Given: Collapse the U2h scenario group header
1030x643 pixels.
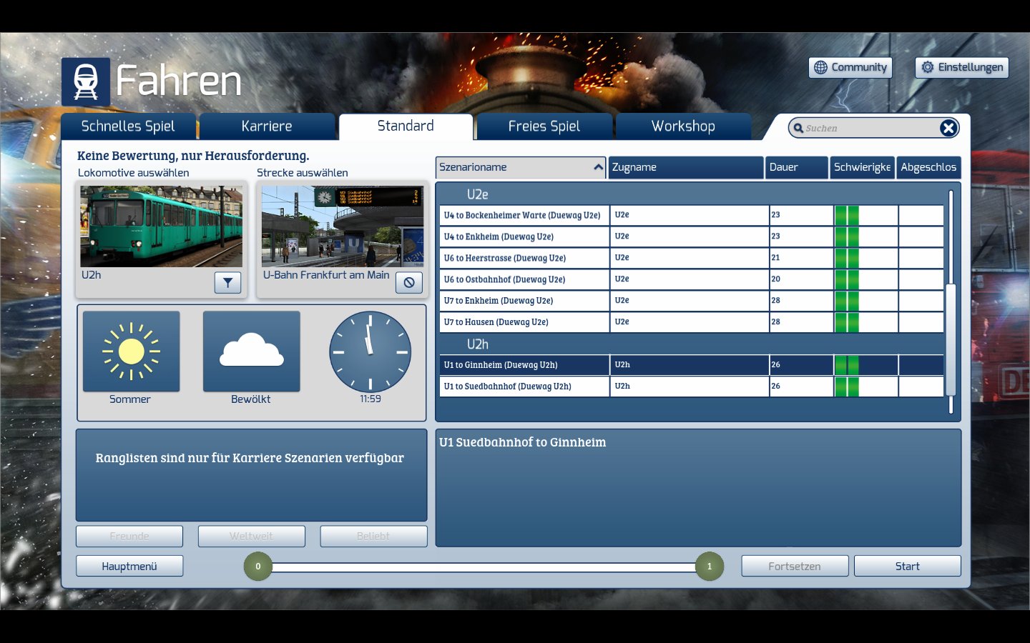Looking at the screenshot, I should click(x=477, y=344).
